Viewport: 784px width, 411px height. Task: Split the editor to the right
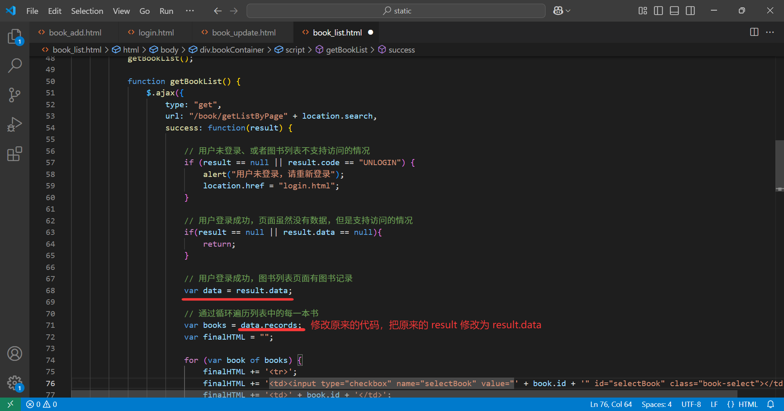coord(754,32)
